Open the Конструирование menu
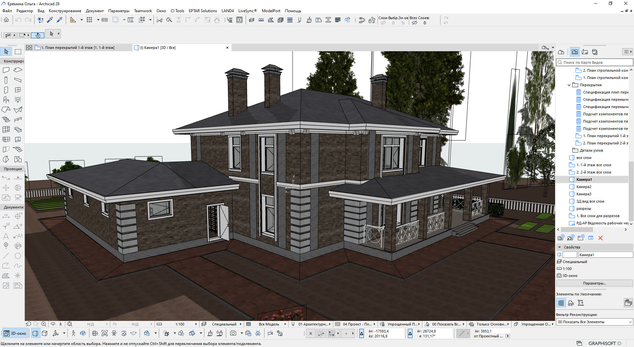634x347 pixels. pyautogui.click(x=65, y=11)
